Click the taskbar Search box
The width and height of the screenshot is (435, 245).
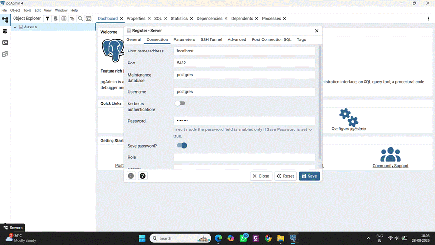181,238
